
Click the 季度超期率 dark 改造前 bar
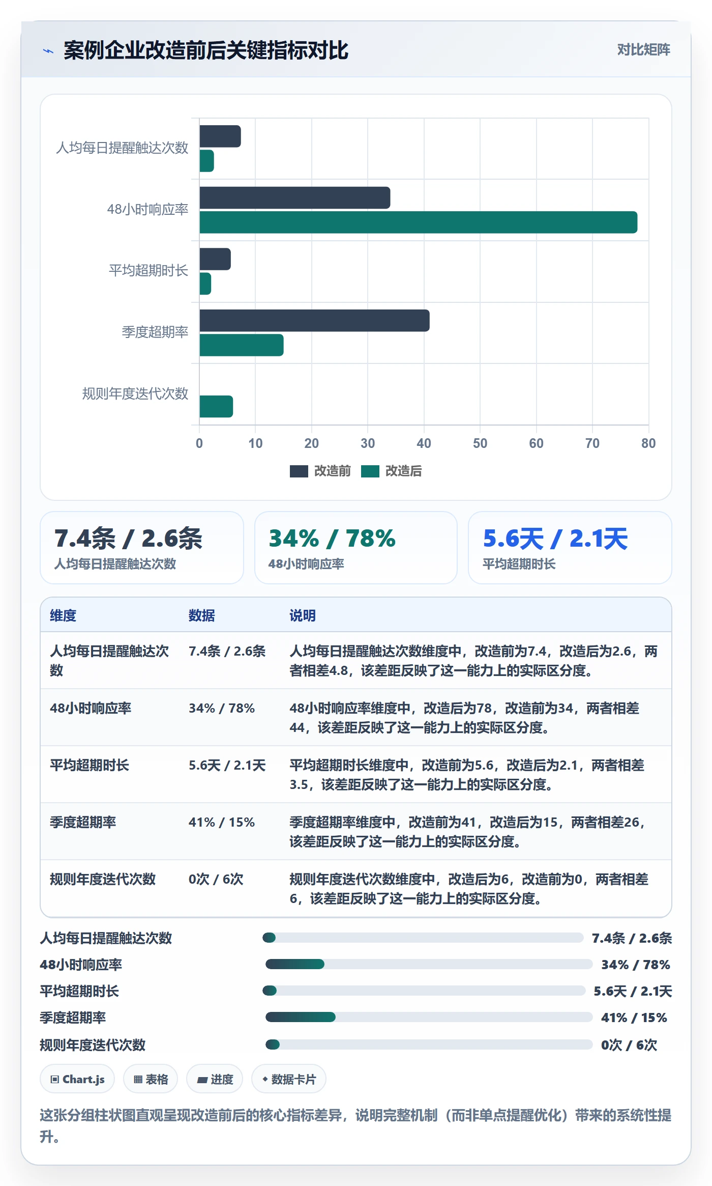click(314, 321)
